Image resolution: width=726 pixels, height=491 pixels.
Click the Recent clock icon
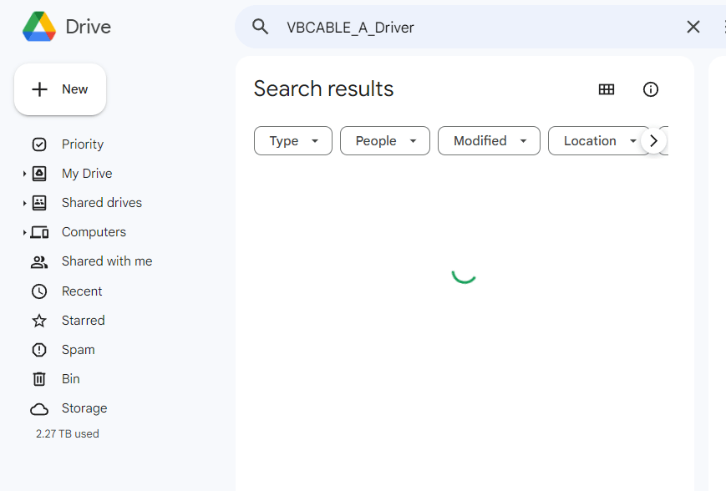[x=39, y=291]
